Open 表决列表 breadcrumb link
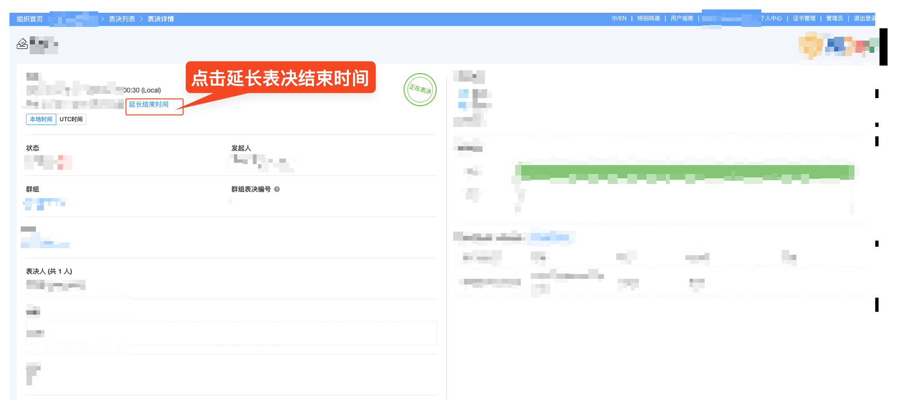Viewport: 897px width, 409px height. point(122,19)
